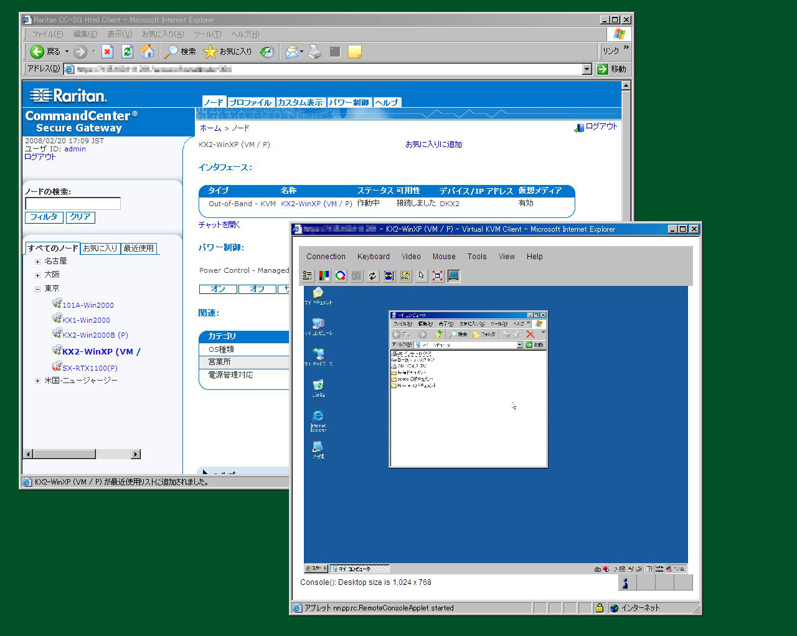Toggle single mouse cursor mode icon
This screenshot has width=797, height=636.
[422, 276]
